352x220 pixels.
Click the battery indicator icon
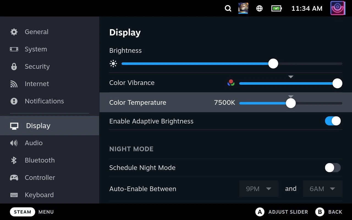tap(276, 9)
